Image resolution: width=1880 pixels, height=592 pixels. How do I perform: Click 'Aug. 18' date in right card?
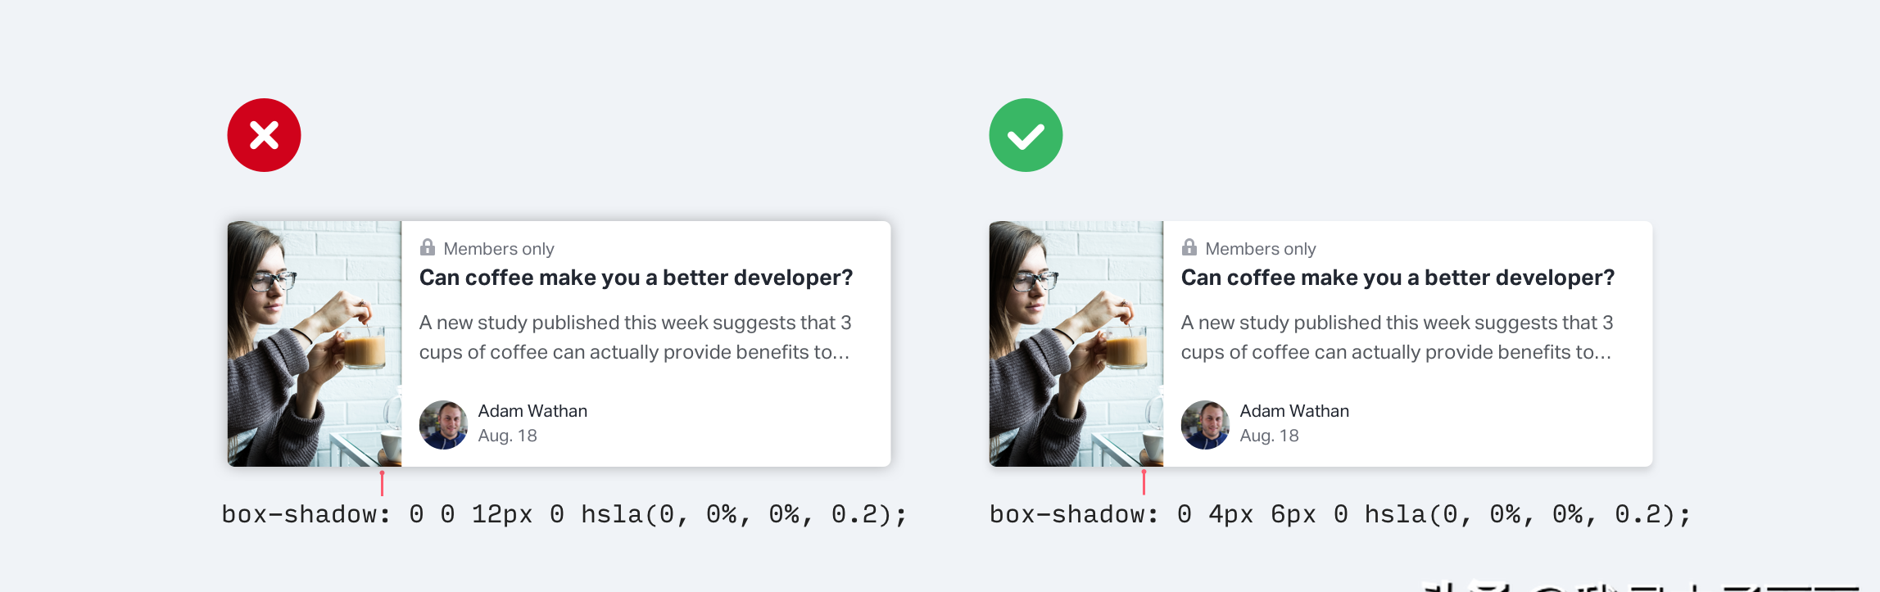(1270, 436)
